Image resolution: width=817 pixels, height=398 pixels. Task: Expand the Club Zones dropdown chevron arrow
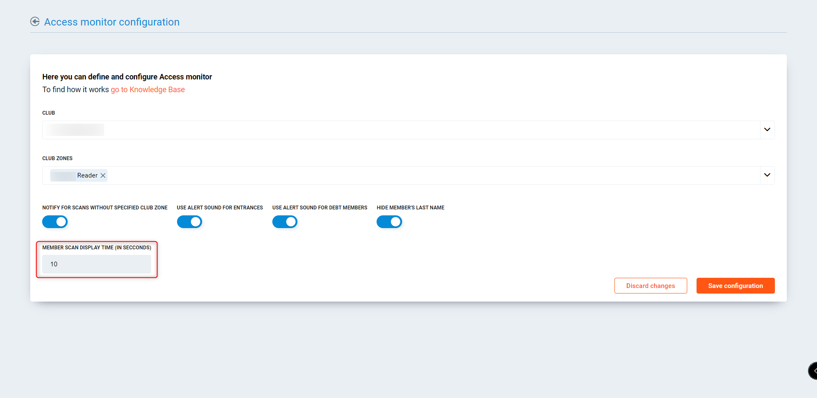(767, 175)
